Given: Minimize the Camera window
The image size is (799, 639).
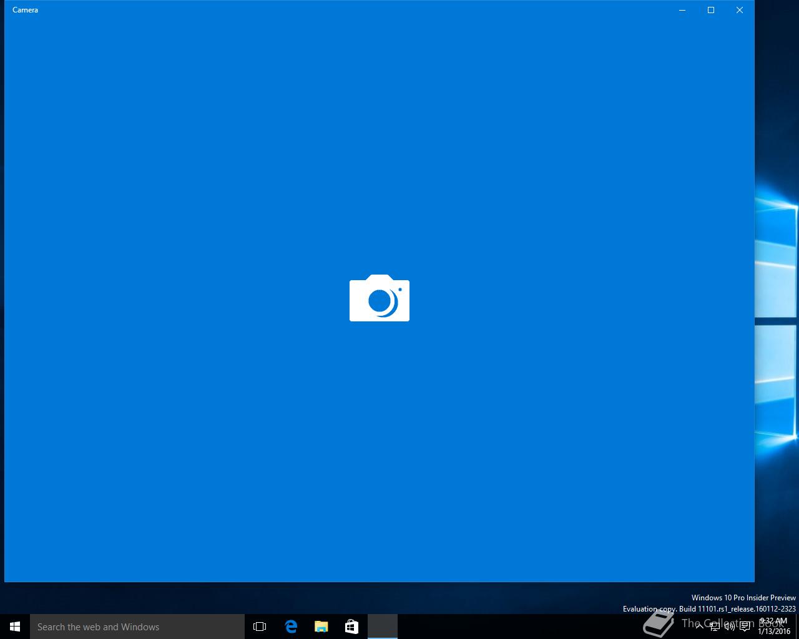Looking at the screenshot, I should tap(682, 10).
